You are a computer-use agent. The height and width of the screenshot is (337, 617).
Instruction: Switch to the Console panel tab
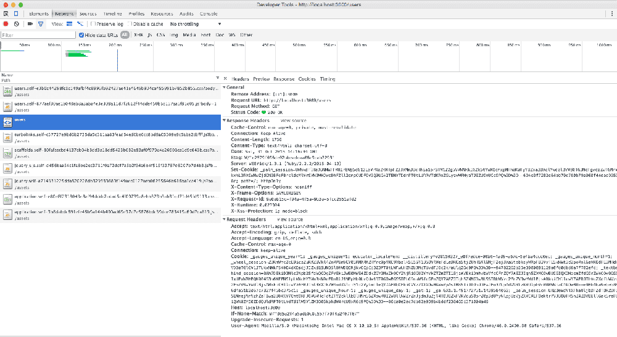point(209,13)
